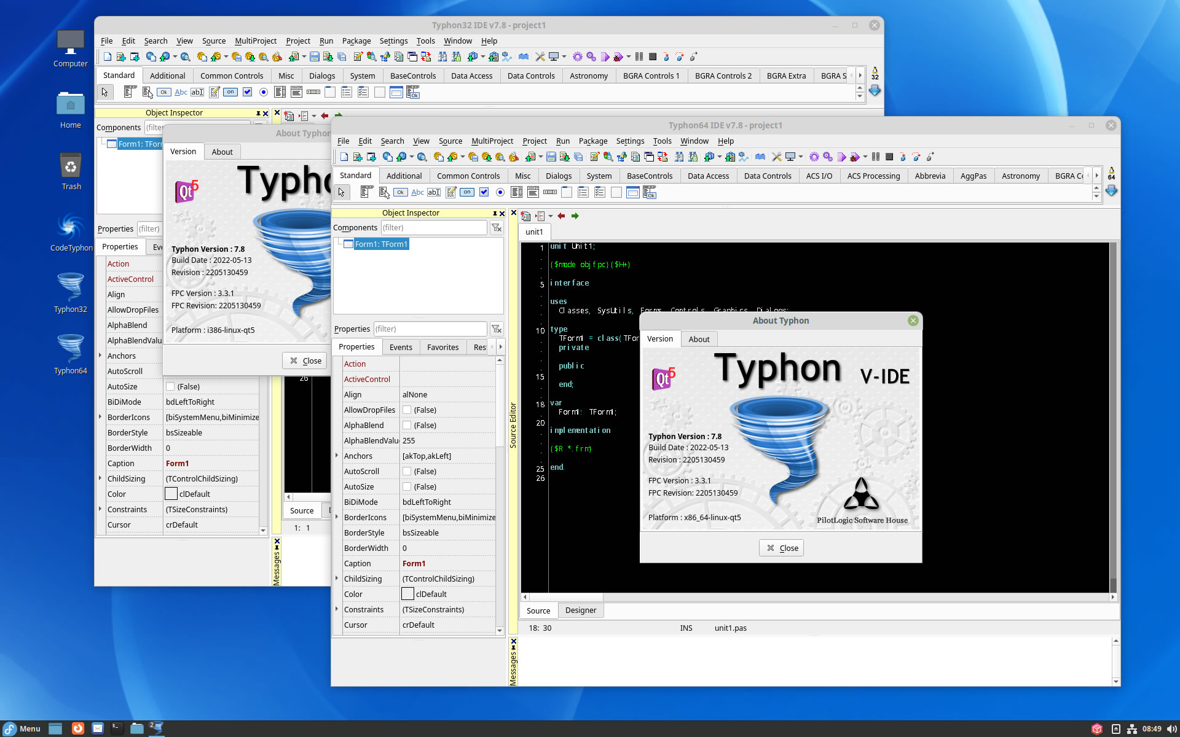Open the Menu button on the taskbar
1180x737 pixels.
coord(22,729)
